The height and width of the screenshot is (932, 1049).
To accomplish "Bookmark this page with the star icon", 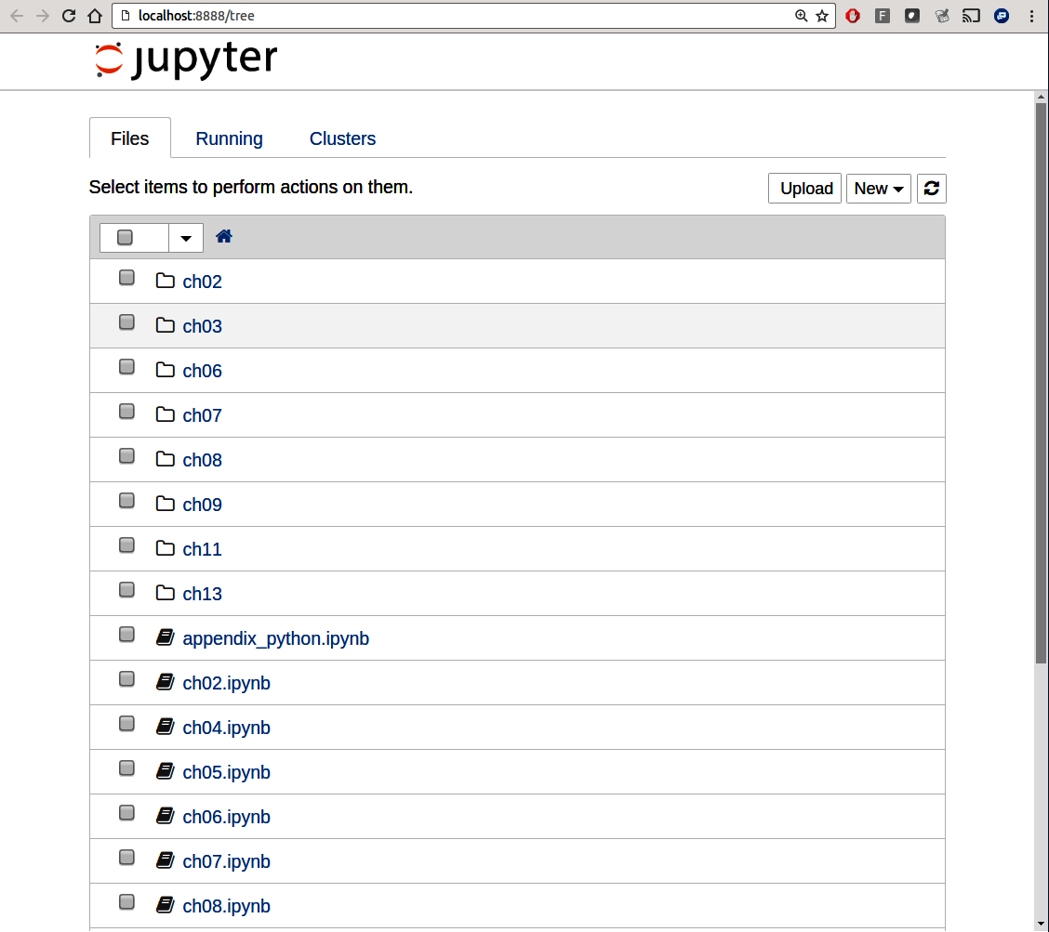I will coord(822,16).
